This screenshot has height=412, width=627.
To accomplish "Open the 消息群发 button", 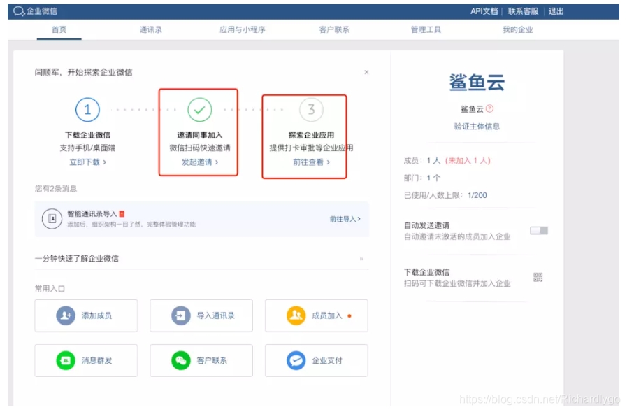I will coord(86,360).
